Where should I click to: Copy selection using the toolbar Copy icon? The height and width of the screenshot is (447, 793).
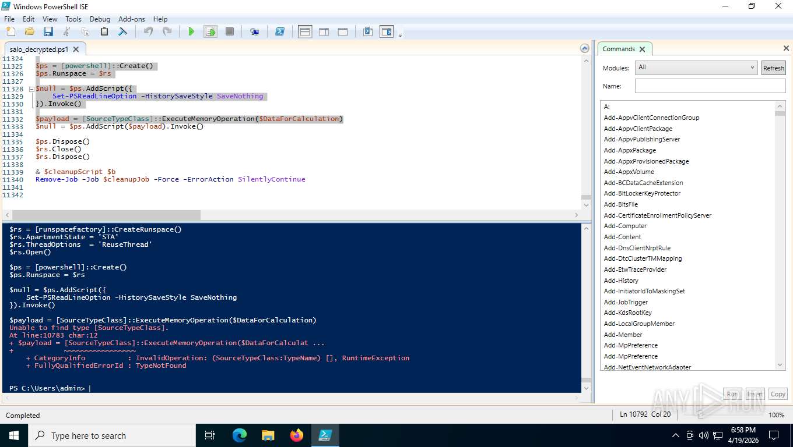(86, 31)
